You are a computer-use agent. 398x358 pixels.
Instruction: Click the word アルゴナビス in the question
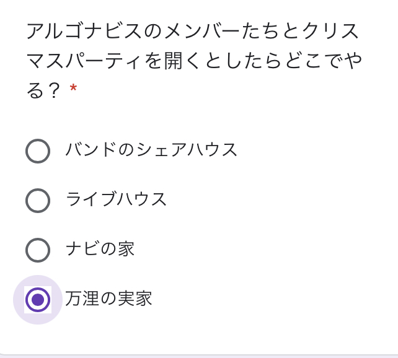tap(84, 31)
